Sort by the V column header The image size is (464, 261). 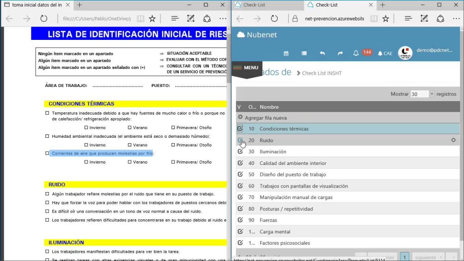pos(239,107)
